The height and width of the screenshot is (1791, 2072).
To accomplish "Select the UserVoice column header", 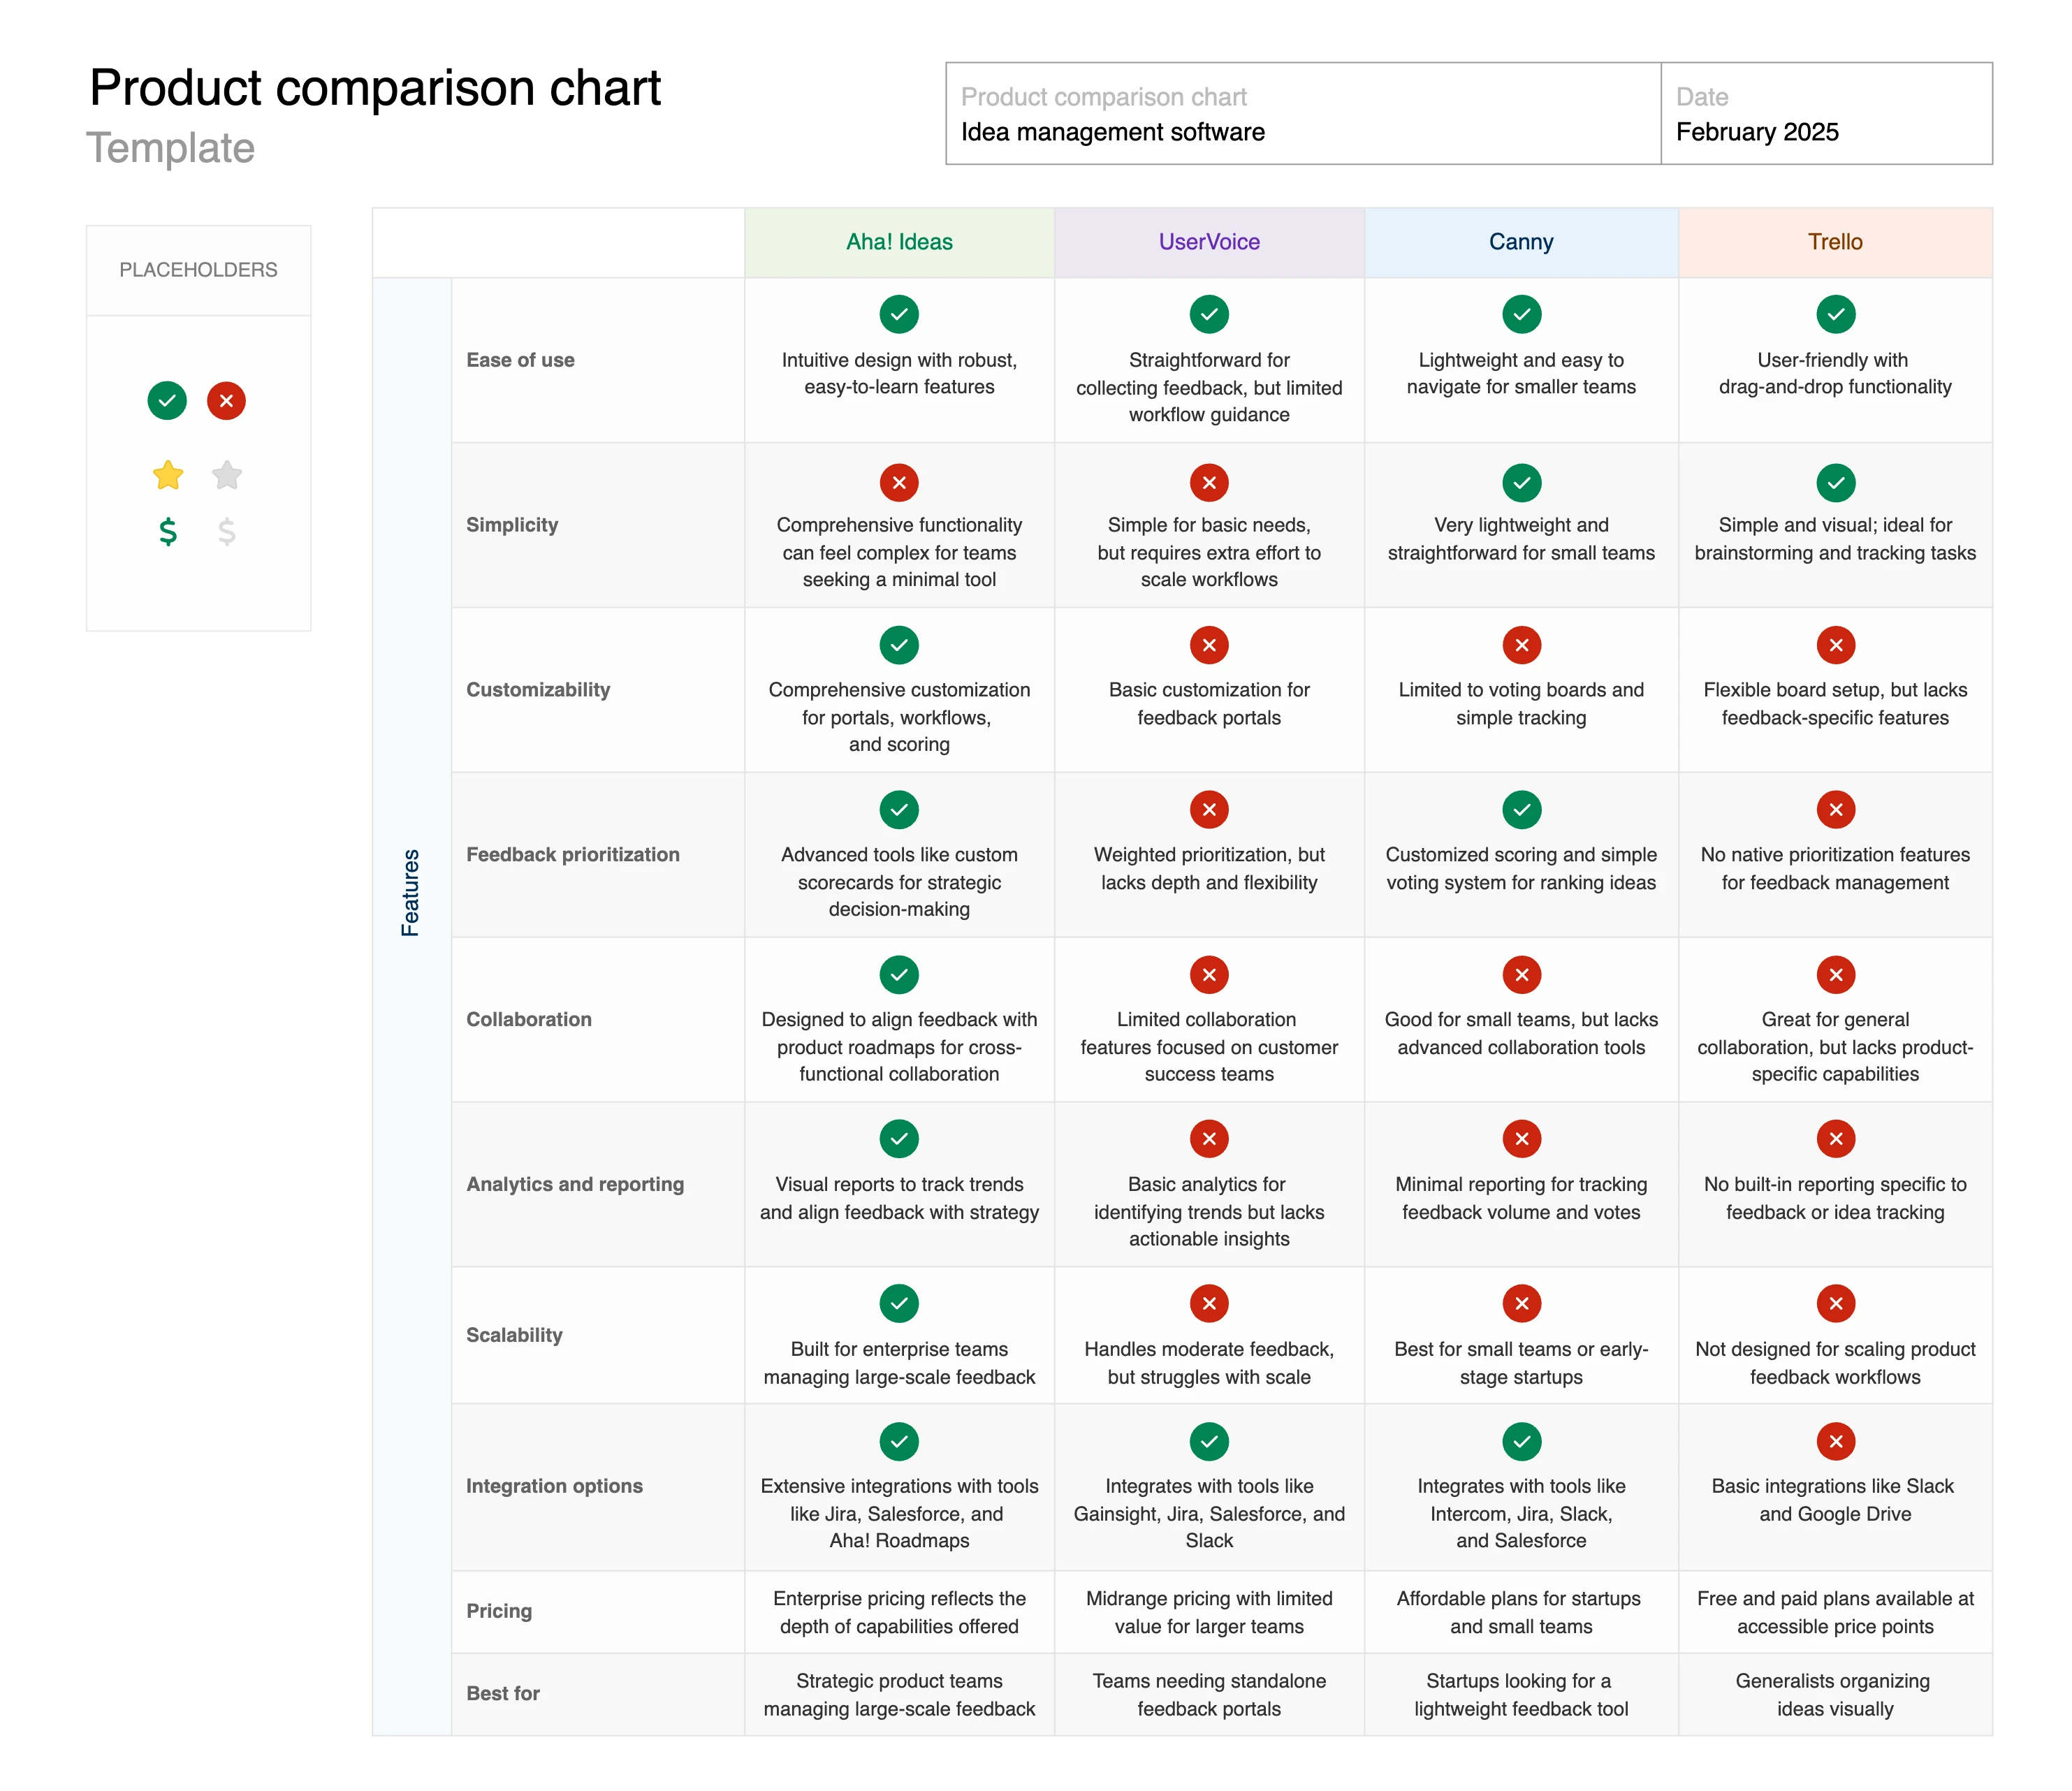I will tap(1209, 242).
